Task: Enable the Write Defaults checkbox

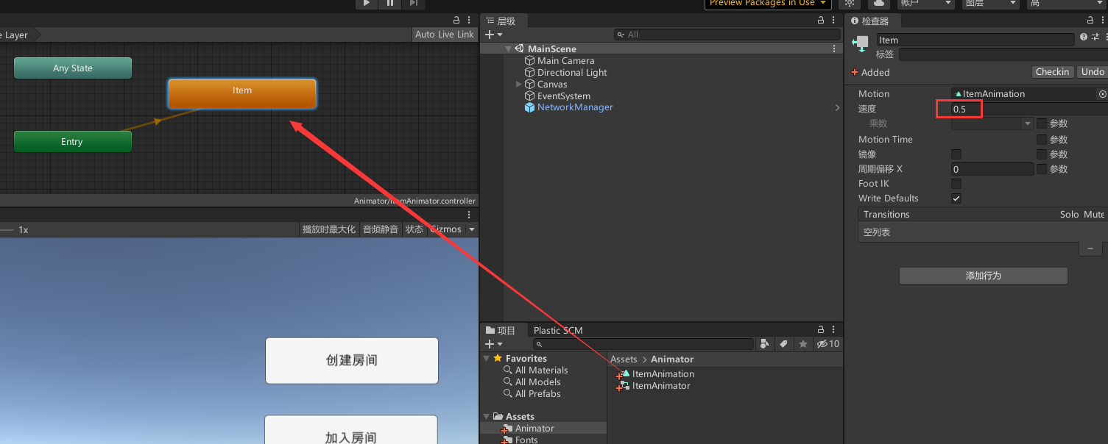Action: click(956, 198)
